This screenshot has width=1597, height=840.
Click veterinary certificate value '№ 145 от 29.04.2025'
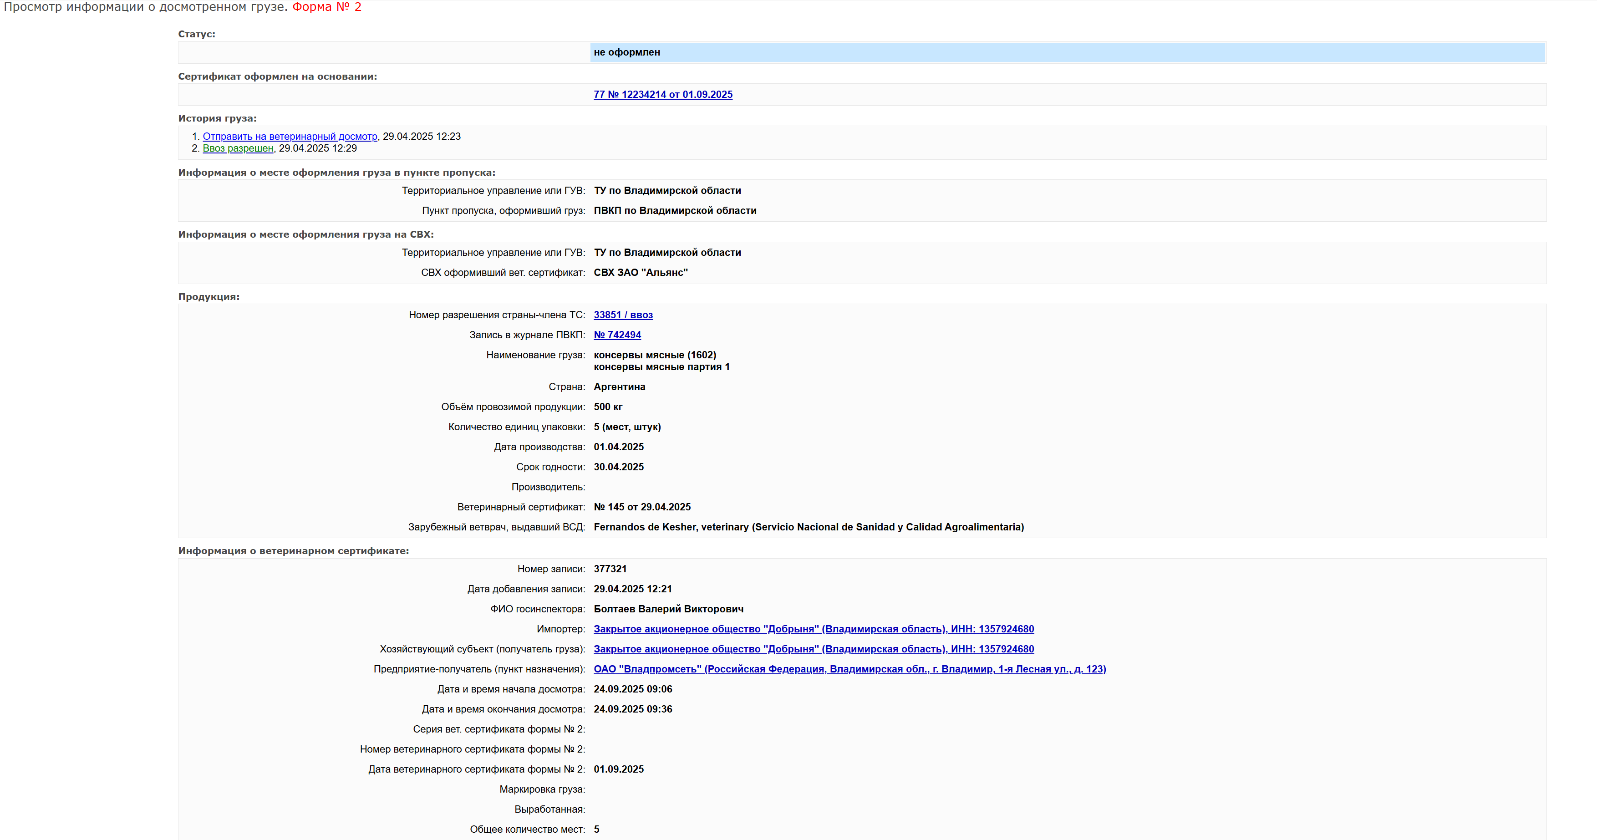tap(641, 507)
